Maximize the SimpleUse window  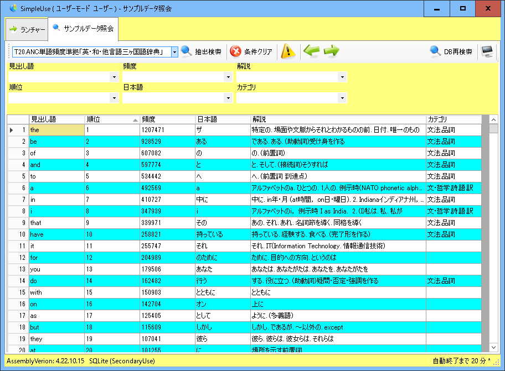(x=462, y=9)
